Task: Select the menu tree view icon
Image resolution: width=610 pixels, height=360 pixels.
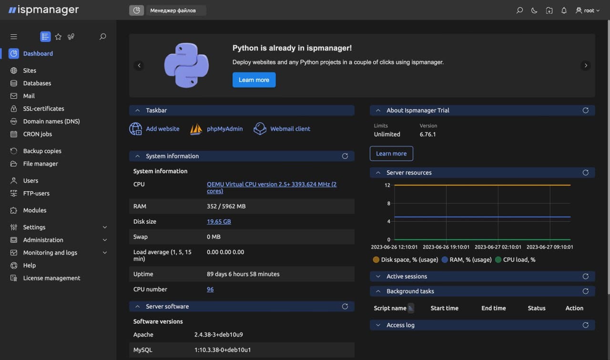Action: (45, 37)
